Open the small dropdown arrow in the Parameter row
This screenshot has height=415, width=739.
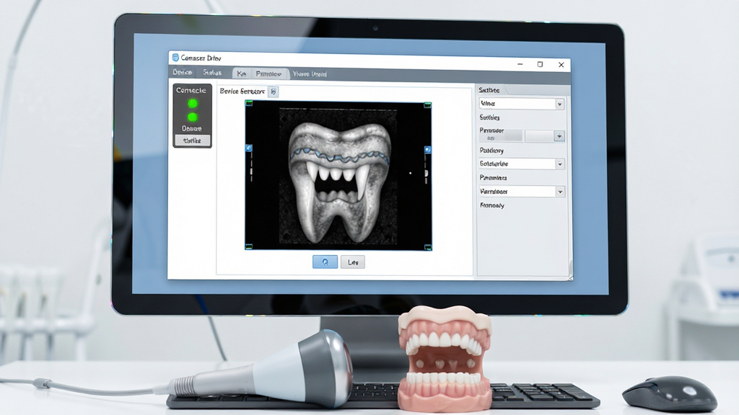point(559,136)
